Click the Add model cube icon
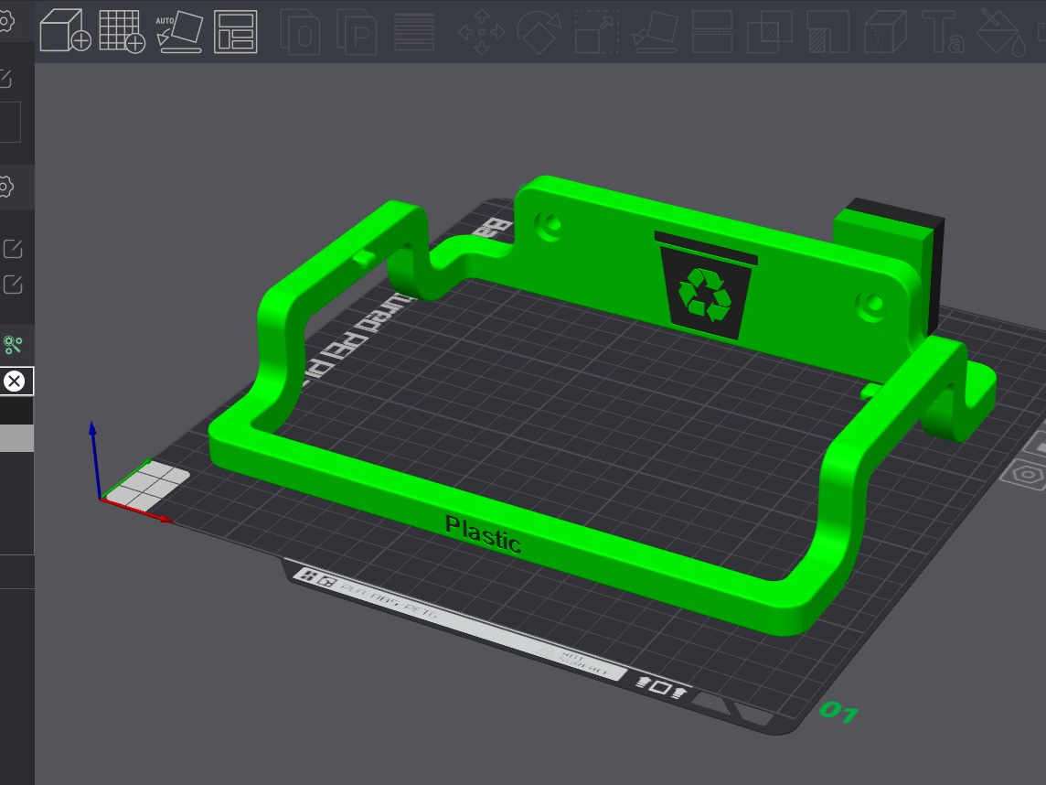 click(66, 31)
